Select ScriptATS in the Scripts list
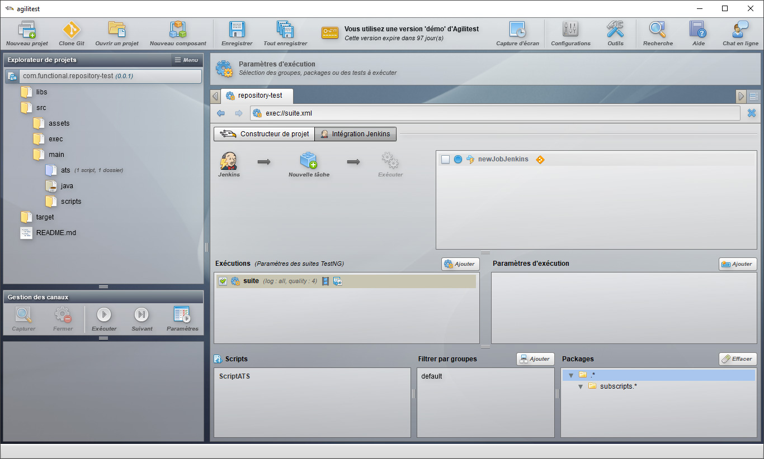 tap(234, 376)
